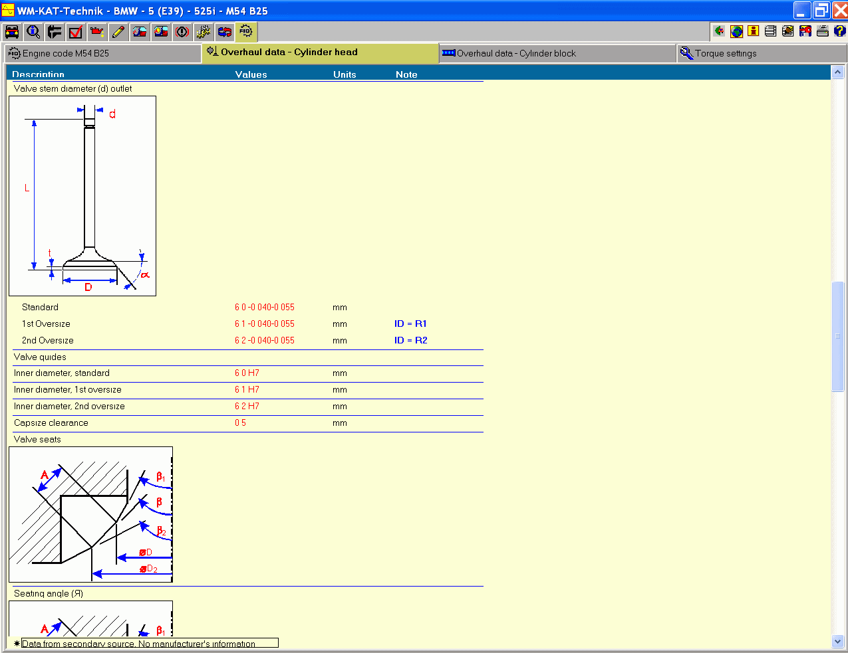Click the floppy disk with key icon
Screen dimensions: 848x653
(805, 31)
